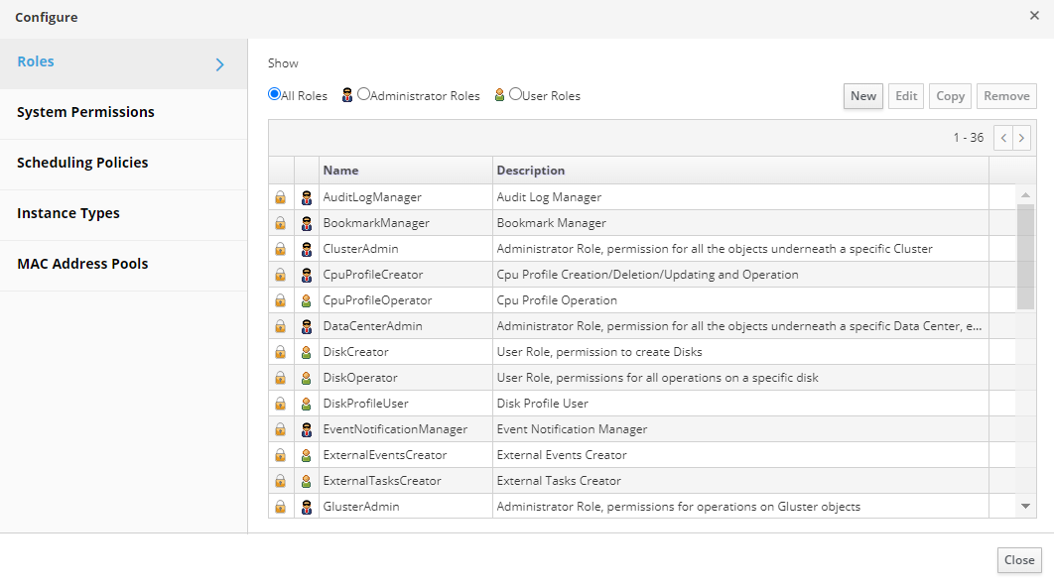Select the Administrator Roles radio button
1054x587 pixels.
click(363, 95)
